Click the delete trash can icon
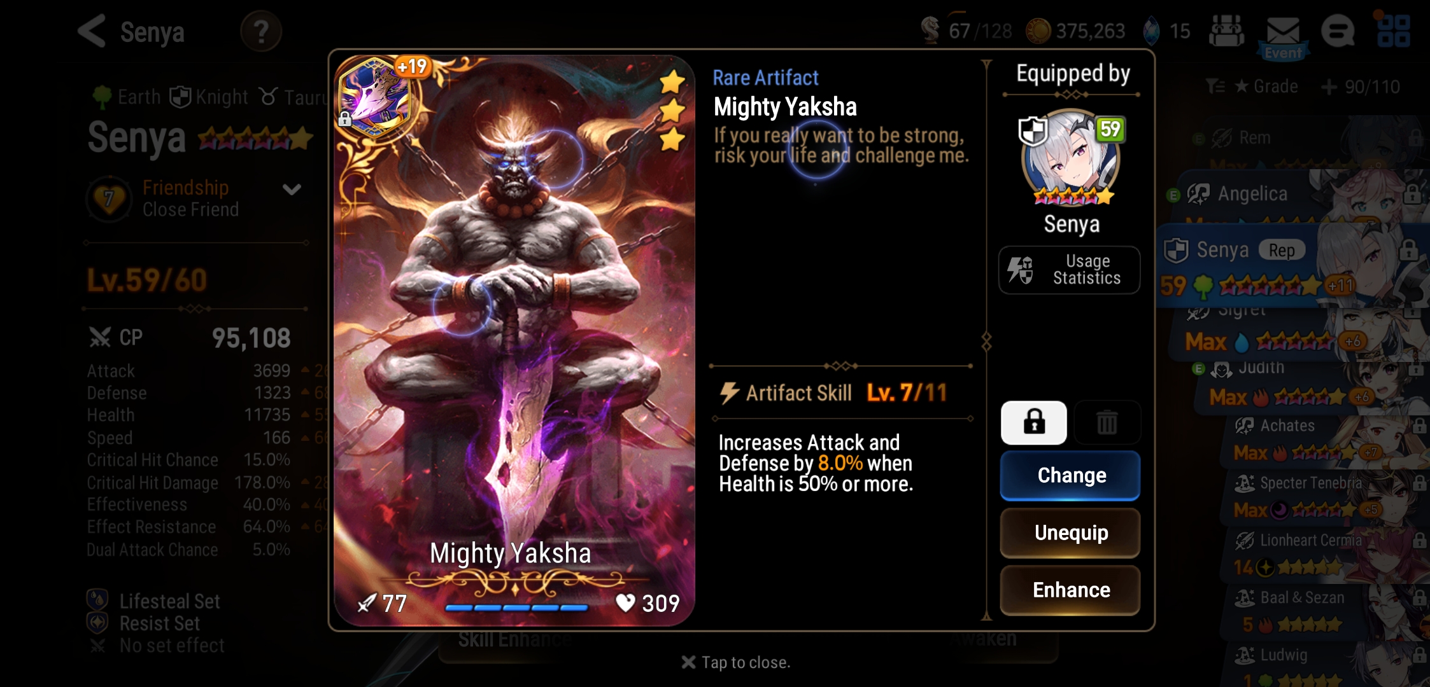Viewport: 1430px width, 687px height. (x=1107, y=422)
